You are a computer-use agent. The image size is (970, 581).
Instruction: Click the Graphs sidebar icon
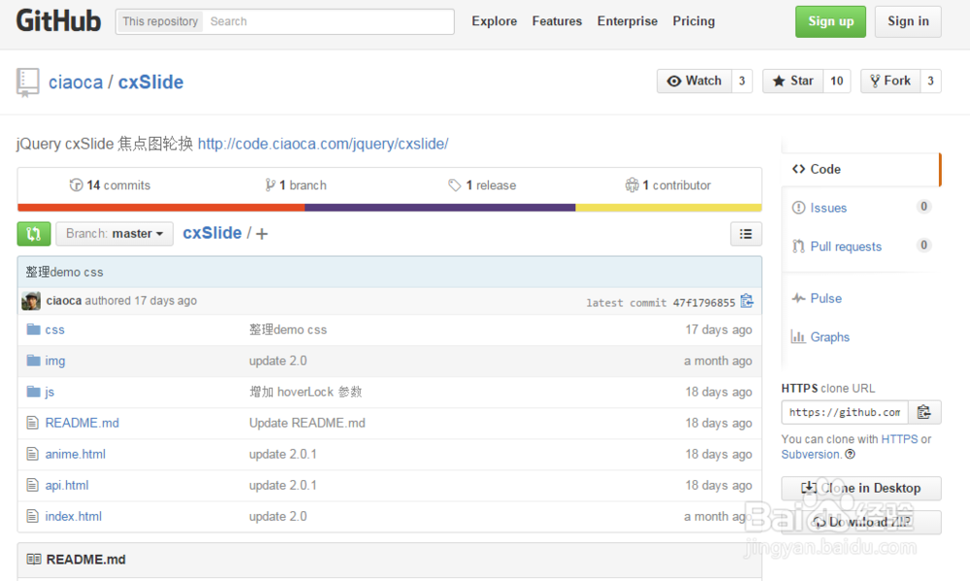[x=798, y=337]
